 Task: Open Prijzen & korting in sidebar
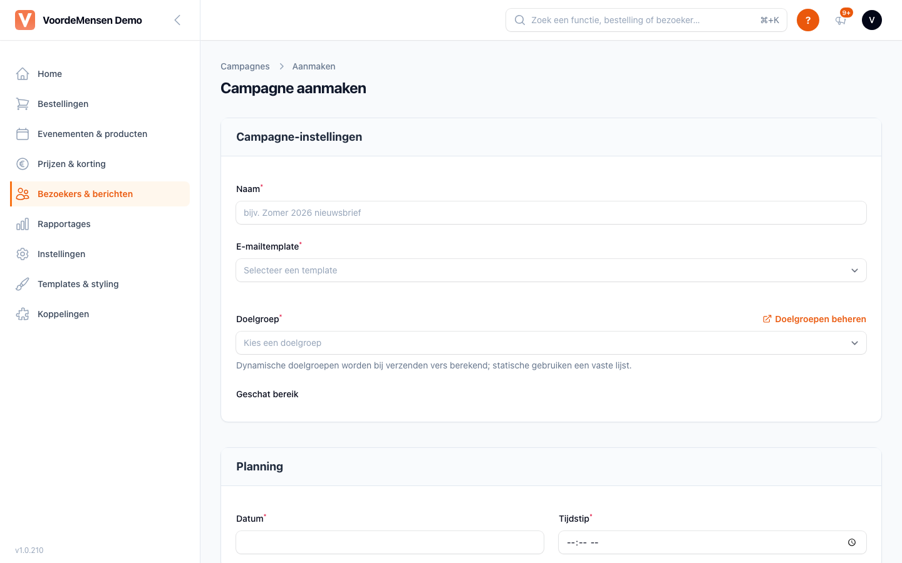[100, 164]
